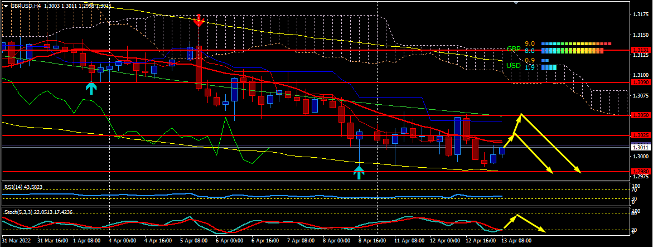Click the red 1.3131 price level tag
653x248 pixels.
640,50
